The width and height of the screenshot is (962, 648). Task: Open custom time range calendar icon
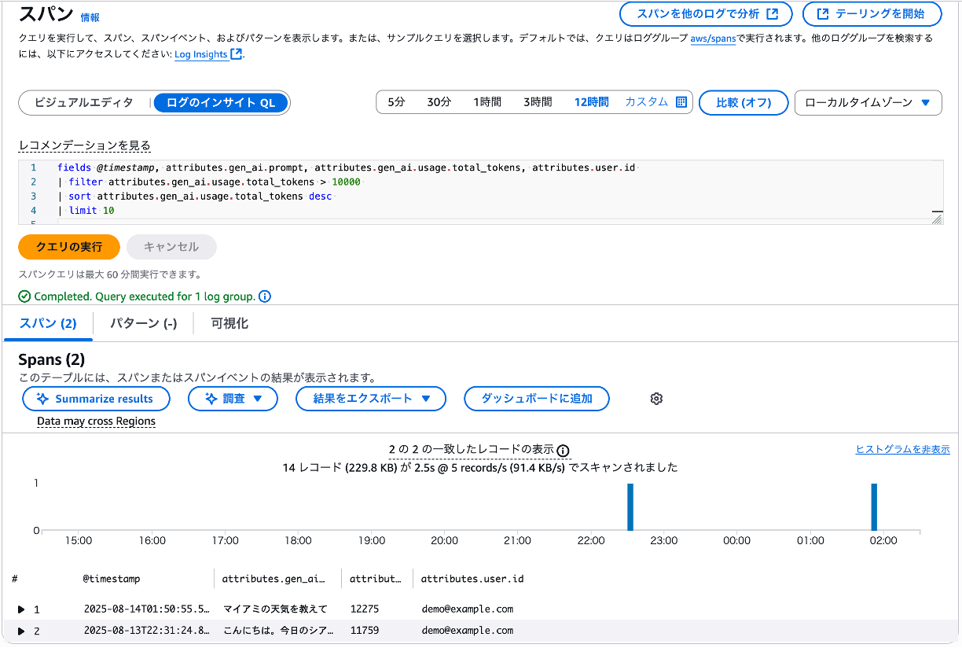pyautogui.click(x=681, y=102)
